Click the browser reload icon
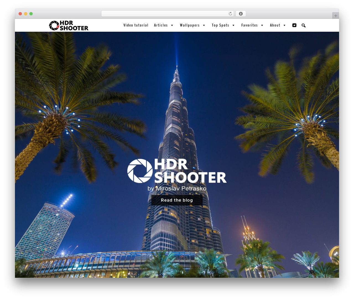 (x=230, y=14)
